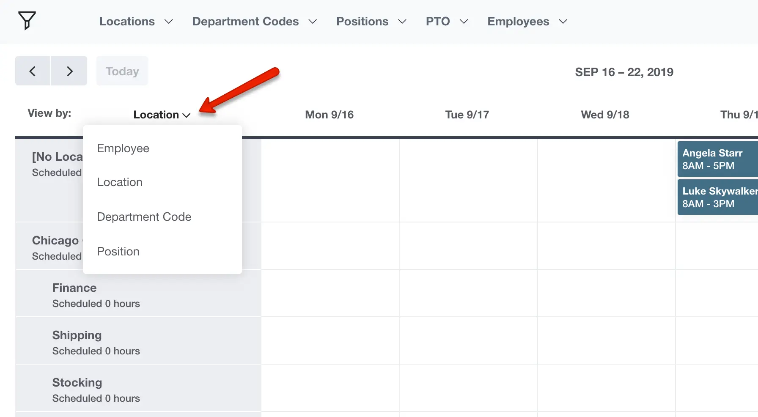Go to next week arrow
Image resolution: width=758 pixels, height=417 pixels.
point(69,71)
